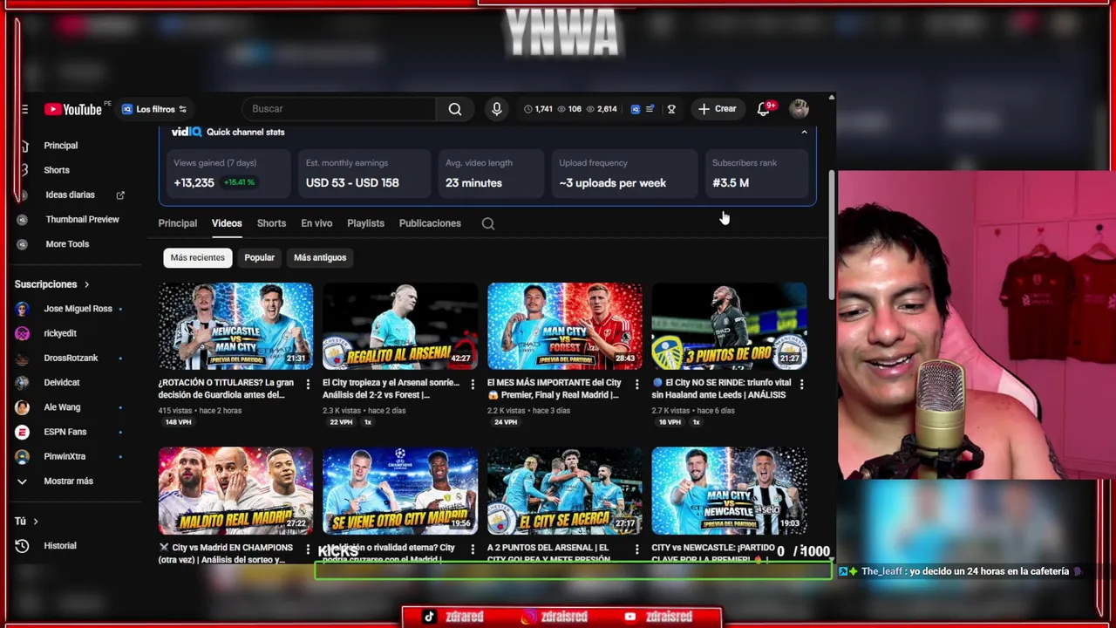Switch to En vivo tab
Viewport: 1116px width, 628px height.
point(316,223)
